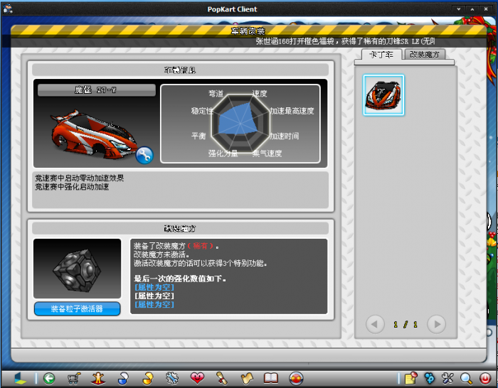
Task: Close the PopKart Client window
Action: tap(486, 9)
